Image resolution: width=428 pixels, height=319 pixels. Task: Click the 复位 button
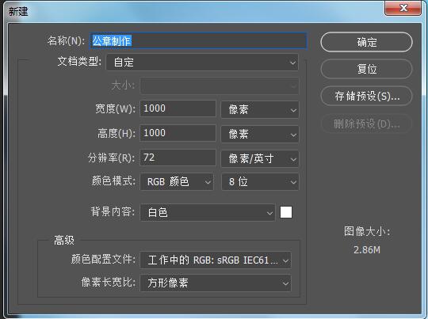(366, 69)
